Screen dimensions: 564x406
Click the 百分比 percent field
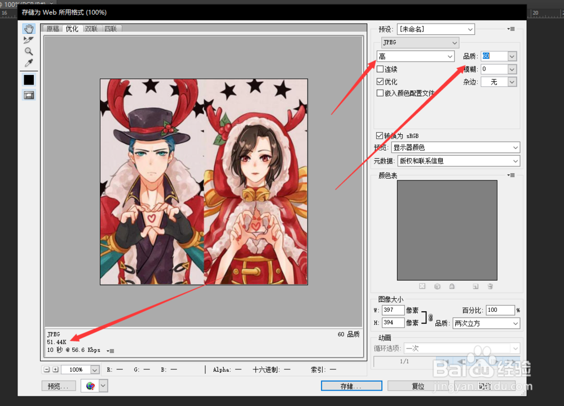click(500, 310)
